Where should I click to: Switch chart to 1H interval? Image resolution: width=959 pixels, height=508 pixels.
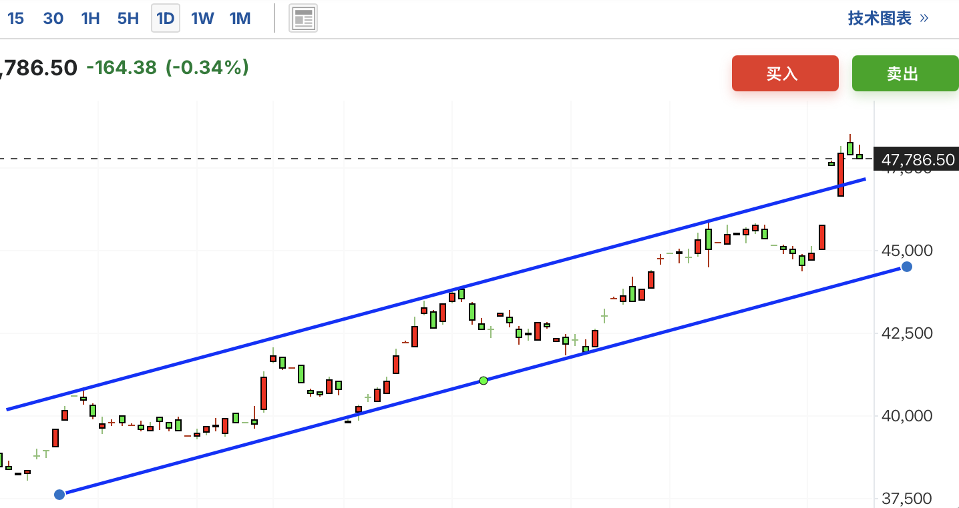[x=90, y=18]
